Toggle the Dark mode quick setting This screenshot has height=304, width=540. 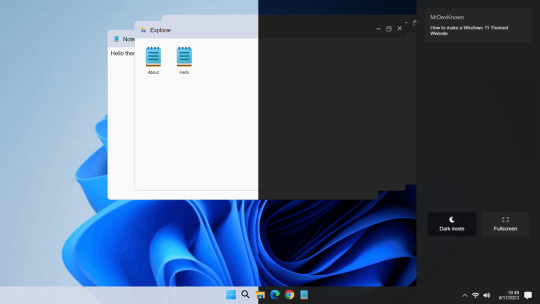coord(452,224)
